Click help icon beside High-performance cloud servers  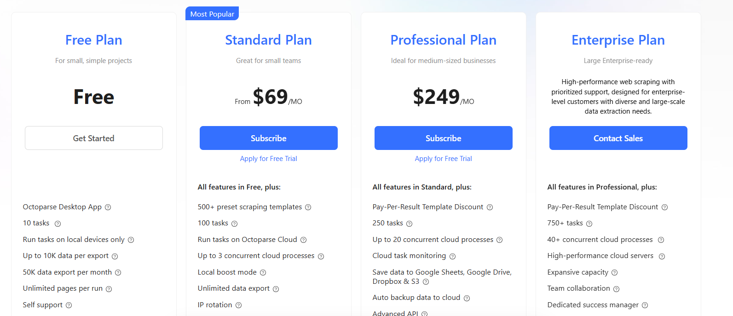tap(662, 256)
